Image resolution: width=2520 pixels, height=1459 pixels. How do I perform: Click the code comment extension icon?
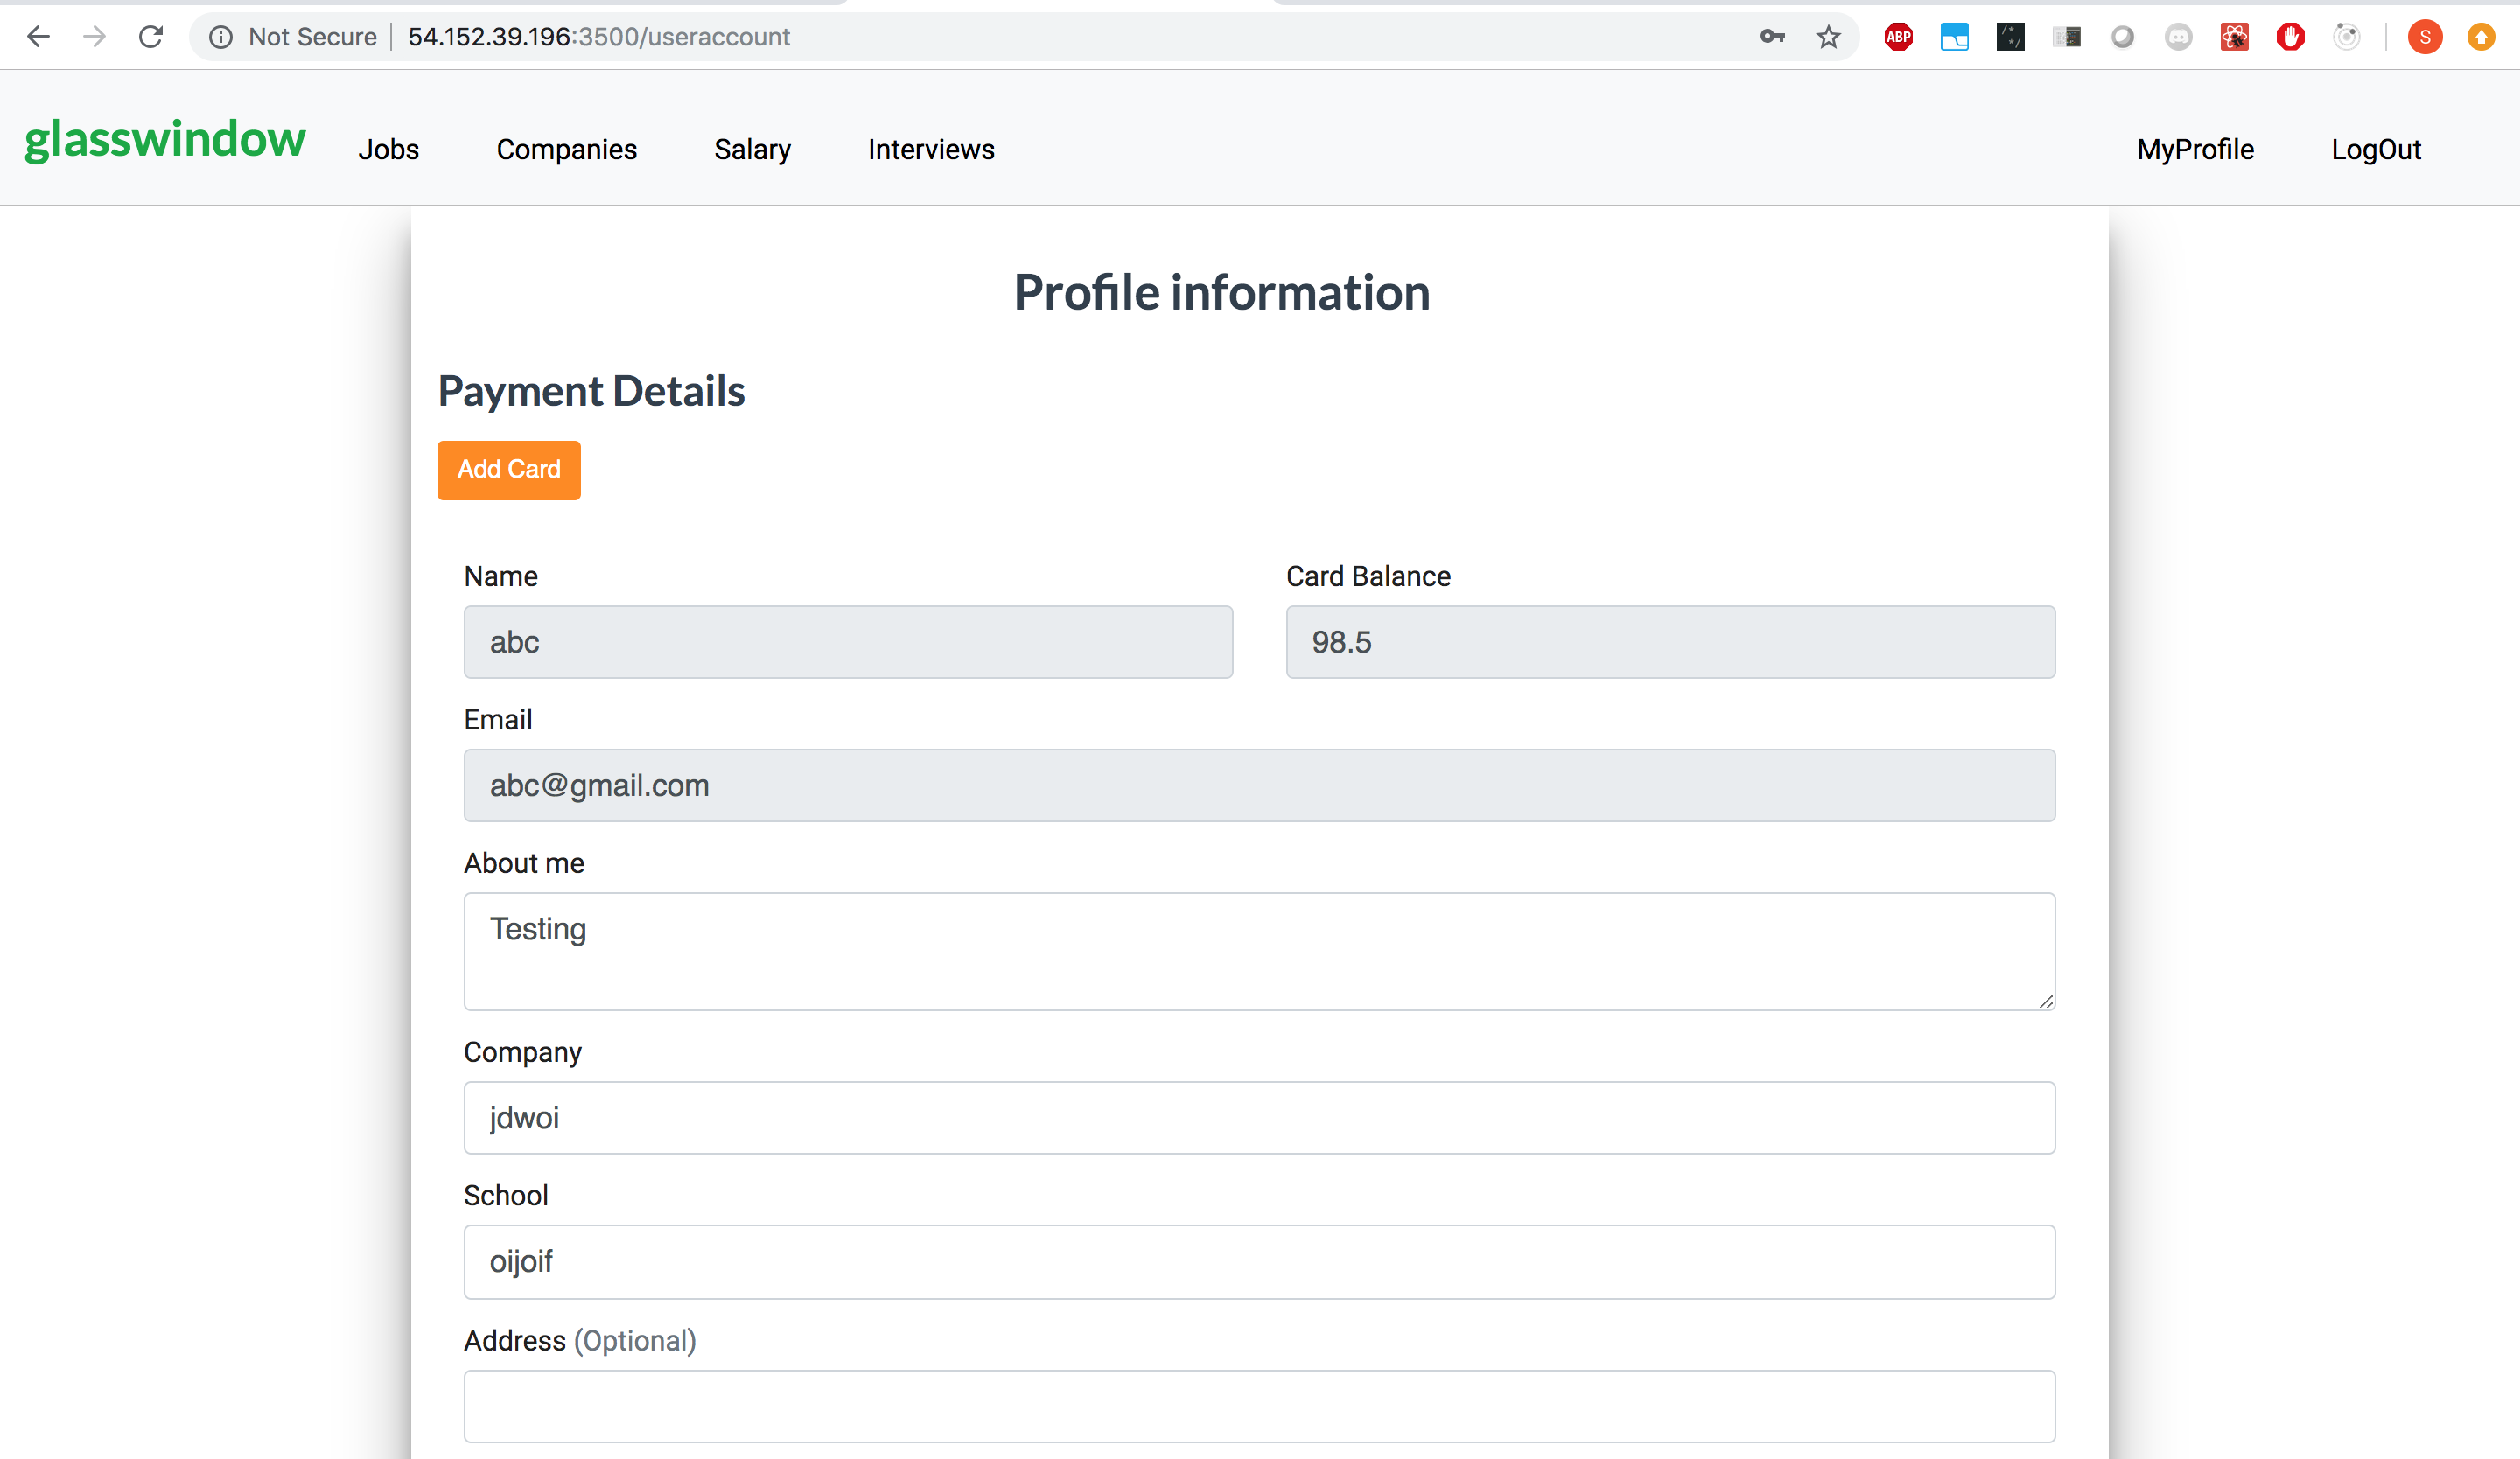coord(2010,37)
